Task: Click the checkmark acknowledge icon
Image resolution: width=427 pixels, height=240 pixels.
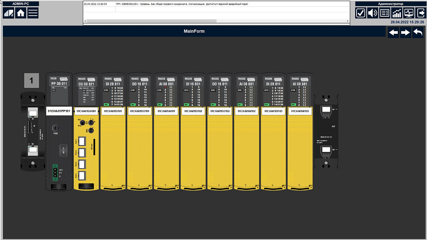Action: pyautogui.click(x=360, y=13)
